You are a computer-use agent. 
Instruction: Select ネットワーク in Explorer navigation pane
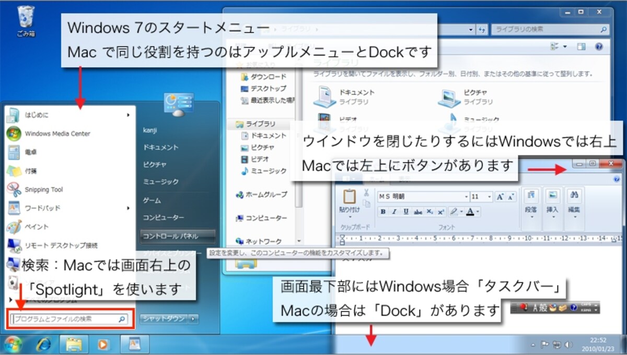[259, 241]
